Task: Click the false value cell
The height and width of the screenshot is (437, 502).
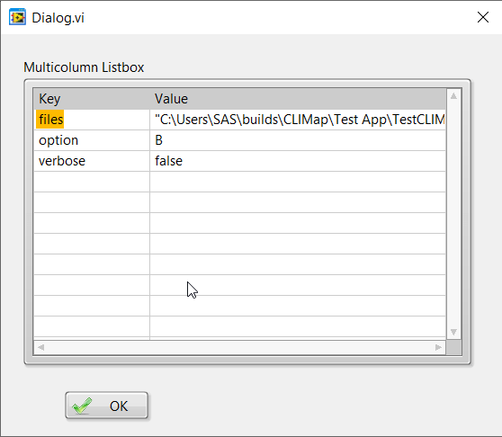Action: pos(298,161)
